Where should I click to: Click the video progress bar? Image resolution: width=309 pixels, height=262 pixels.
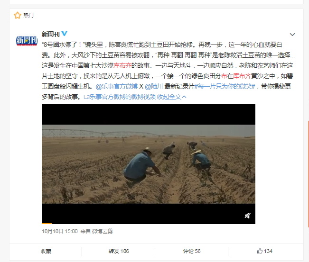tap(149, 224)
